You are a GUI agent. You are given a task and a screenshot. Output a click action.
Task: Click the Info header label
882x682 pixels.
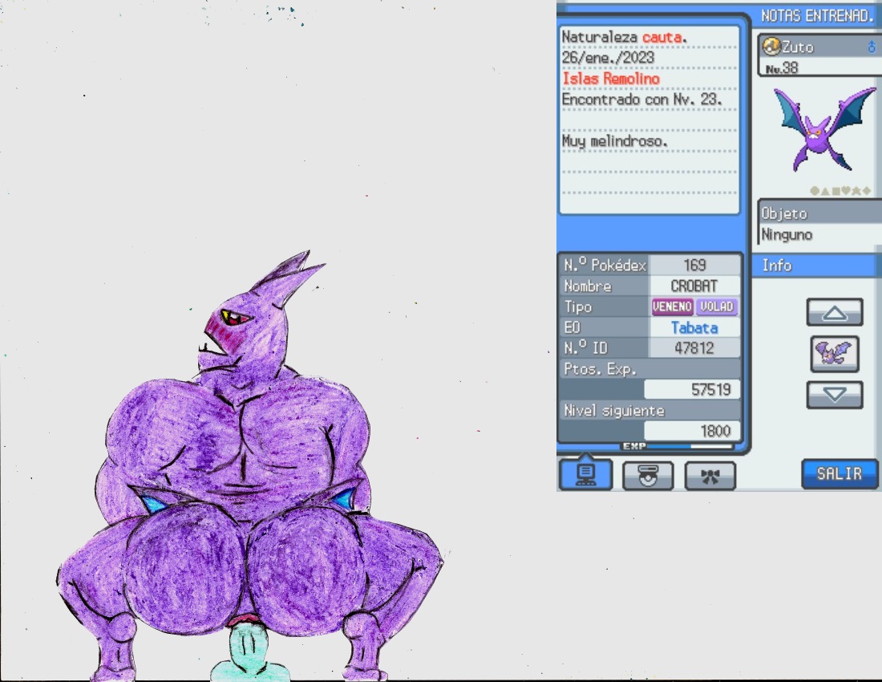[x=777, y=265]
